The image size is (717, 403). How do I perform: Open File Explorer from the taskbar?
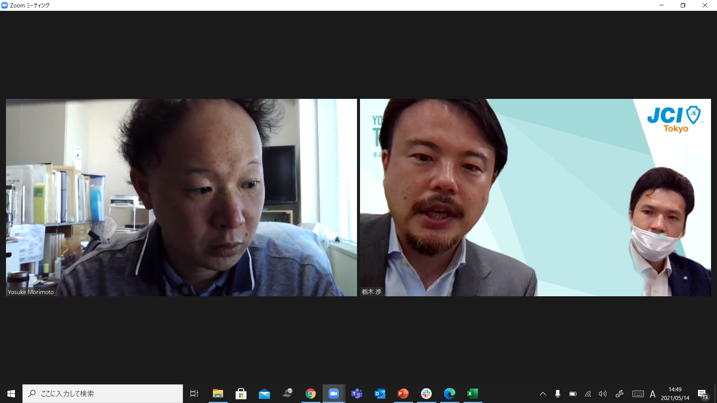(x=218, y=394)
